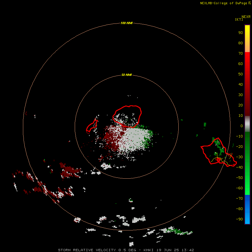Image resolution: width=252 pixels, height=252 pixels.
Task: Click the 19 JUN 25 date text
Action: tap(168, 250)
